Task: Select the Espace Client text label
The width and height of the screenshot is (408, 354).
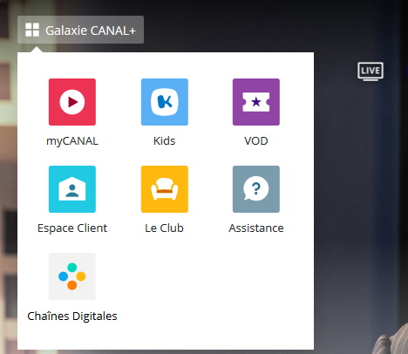Action: [x=72, y=228]
